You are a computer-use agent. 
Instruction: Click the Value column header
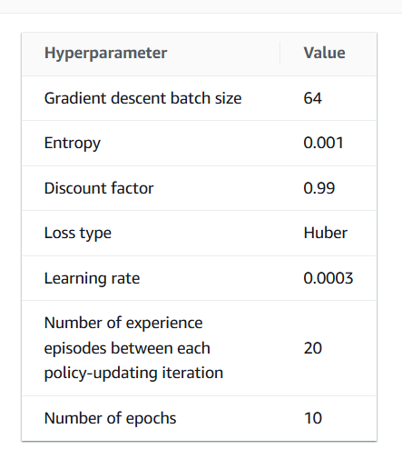point(324,53)
